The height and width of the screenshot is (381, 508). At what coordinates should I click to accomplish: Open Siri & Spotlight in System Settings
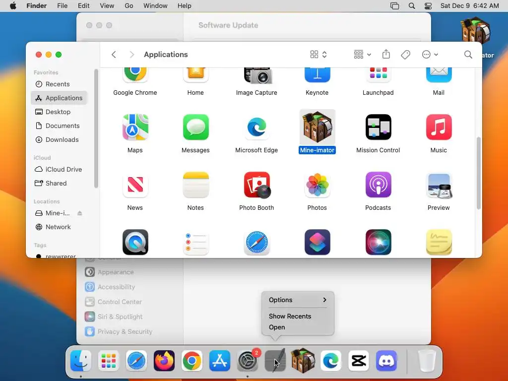pos(120,317)
